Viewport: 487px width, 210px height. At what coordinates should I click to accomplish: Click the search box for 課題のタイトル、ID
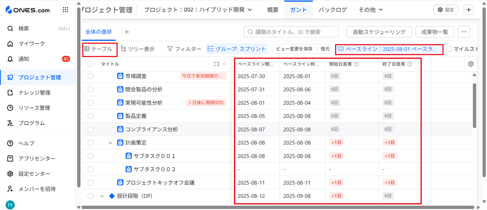291,32
